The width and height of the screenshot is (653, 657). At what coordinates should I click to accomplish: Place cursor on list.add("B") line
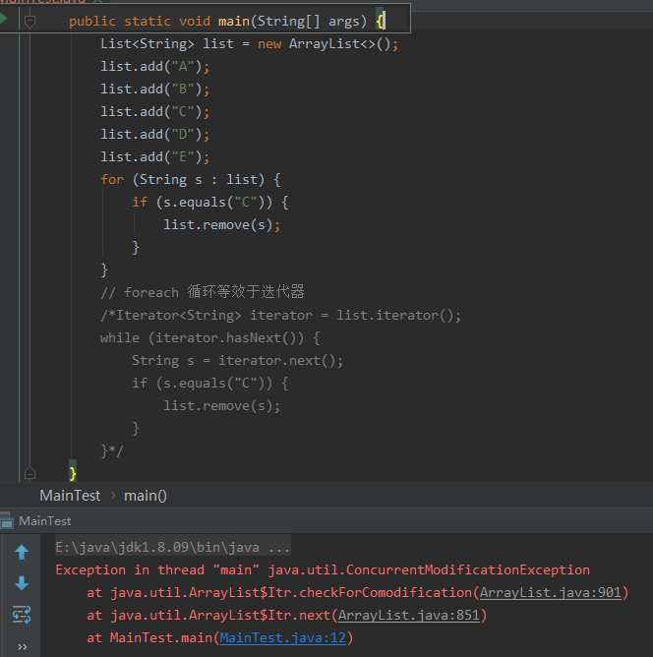pyautogui.click(x=155, y=89)
